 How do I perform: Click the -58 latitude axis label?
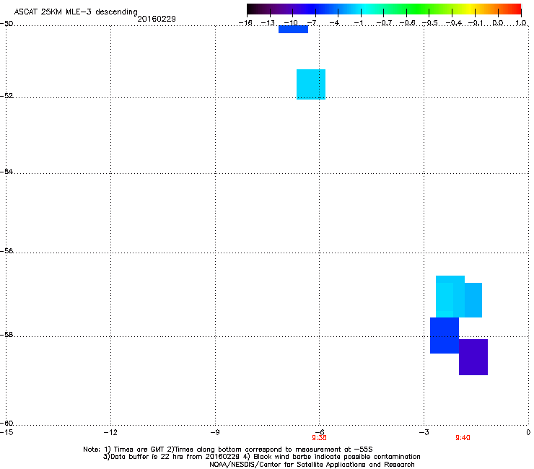[x=6, y=335]
